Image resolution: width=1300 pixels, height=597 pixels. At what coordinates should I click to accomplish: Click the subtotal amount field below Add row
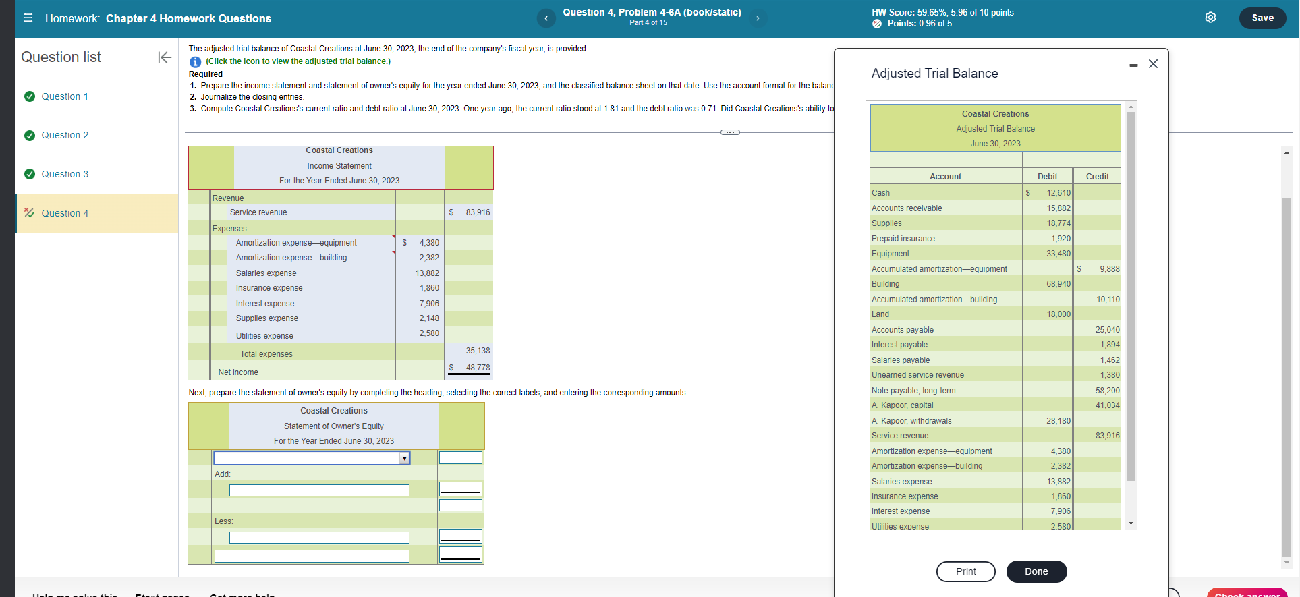click(461, 505)
